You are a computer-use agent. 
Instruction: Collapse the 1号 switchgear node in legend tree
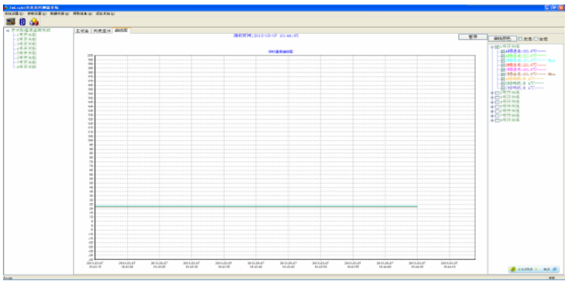tap(492, 47)
